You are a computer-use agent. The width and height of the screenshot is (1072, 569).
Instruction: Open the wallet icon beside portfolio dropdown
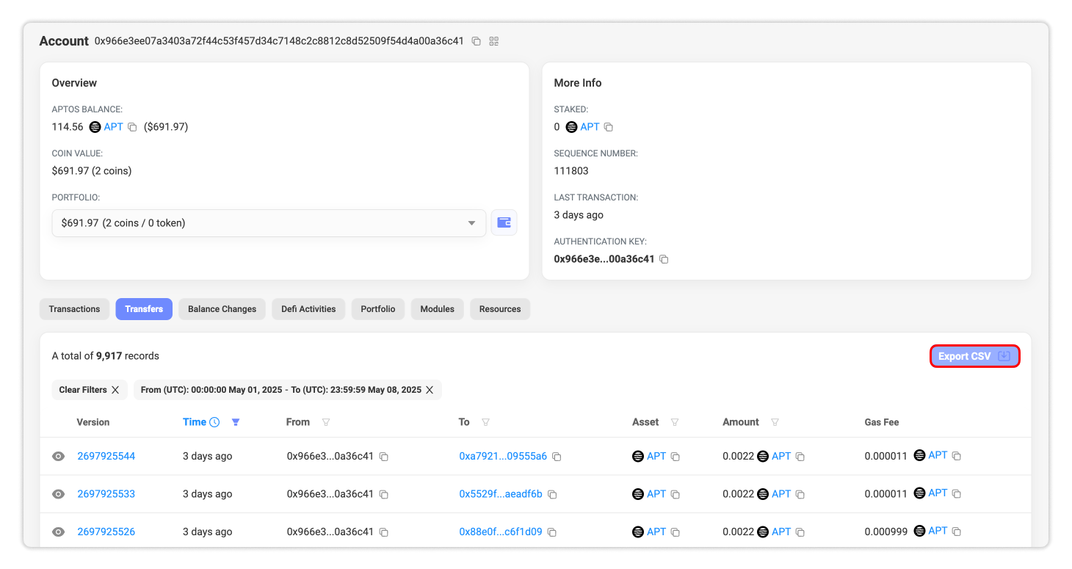tap(504, 222)
